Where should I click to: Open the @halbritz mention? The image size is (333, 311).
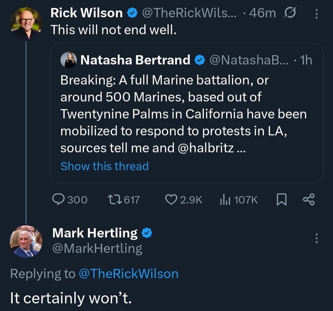pyautogui.click(x=206, y=148)
